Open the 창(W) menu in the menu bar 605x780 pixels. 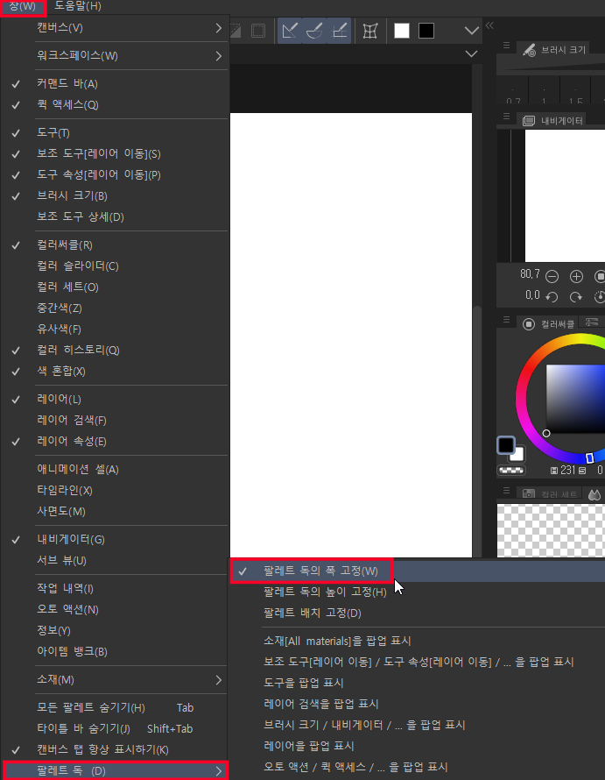coord(23,7)
